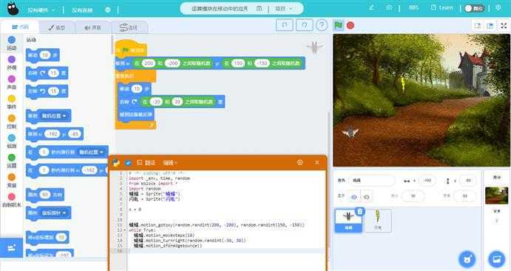Viewport: 511px width, 271px height.
Task: Select the Motion blocks category circle
Action: click(x=11, y=40)
